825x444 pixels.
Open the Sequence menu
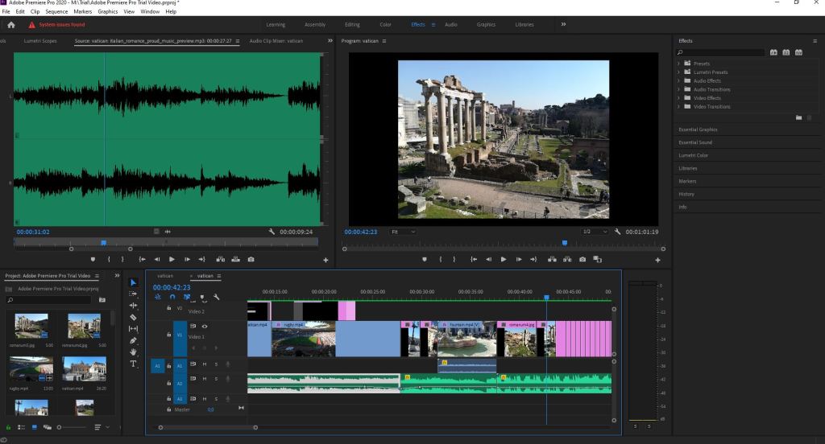point(56,12)
